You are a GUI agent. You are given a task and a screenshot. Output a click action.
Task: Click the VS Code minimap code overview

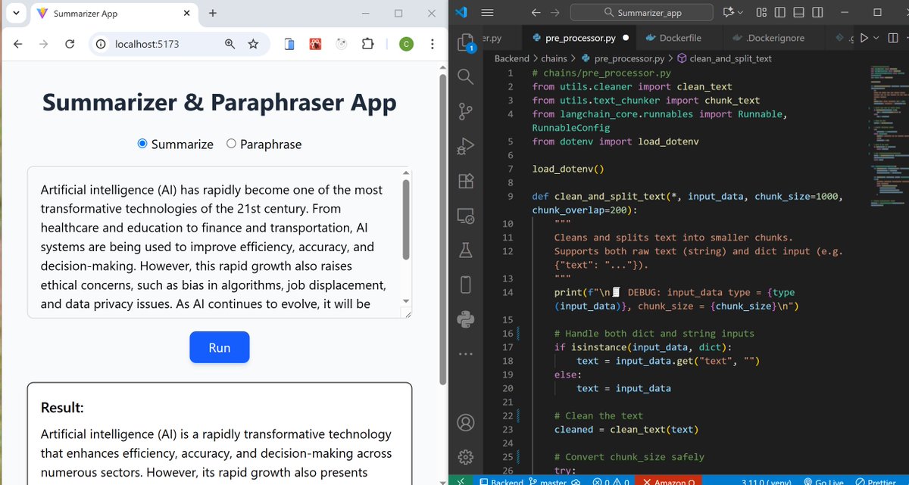pos(888,136)
